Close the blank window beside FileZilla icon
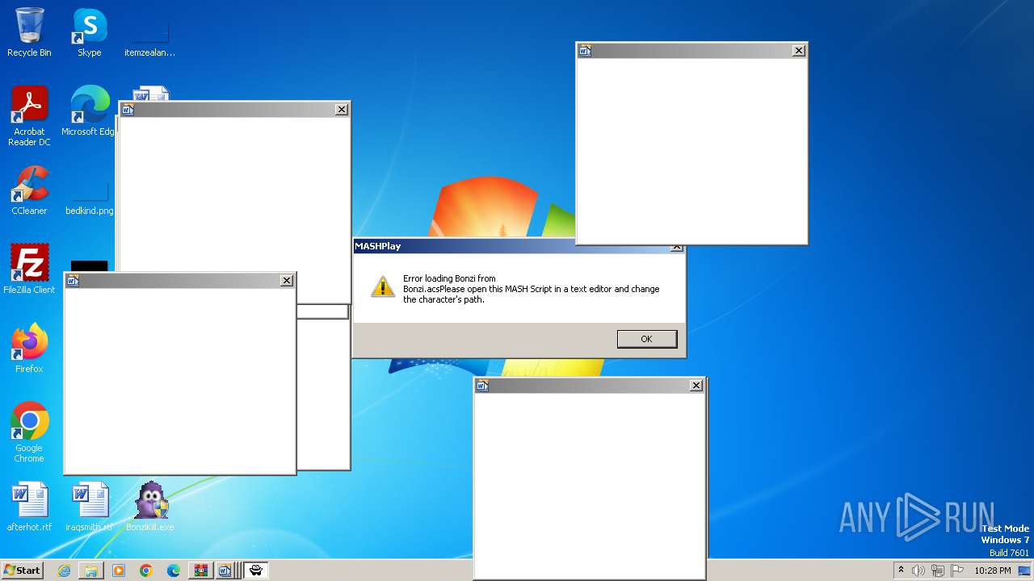The image size is (1034, 581). pos(287,281)
